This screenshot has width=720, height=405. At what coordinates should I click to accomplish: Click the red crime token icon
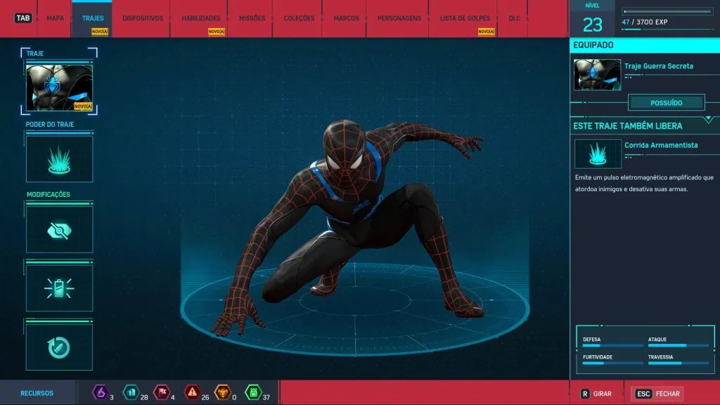[x=192, y=392]
